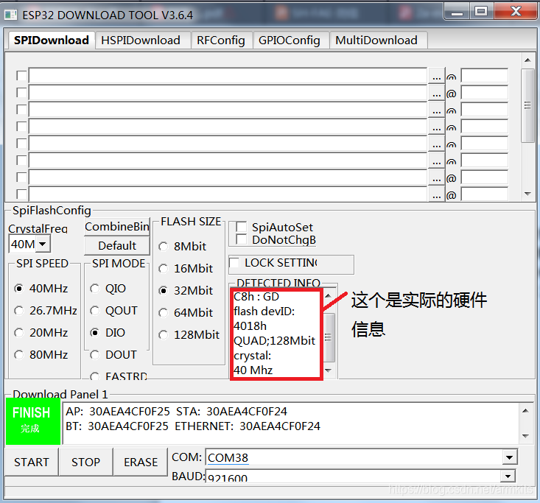Click the first file path input field
The width and height of the screenshot is (540, 503).
(228, 76)
